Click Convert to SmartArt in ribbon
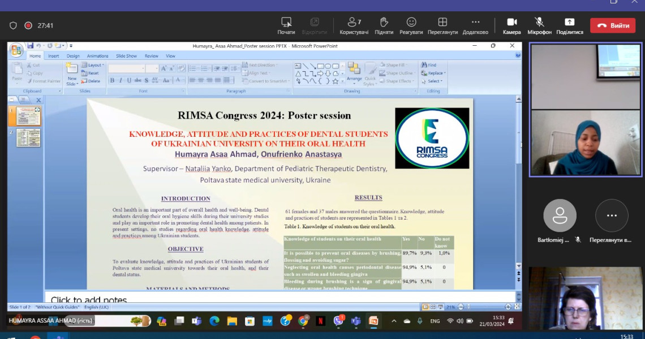Viewport: 645px width, 339px height. coord(265,81)
